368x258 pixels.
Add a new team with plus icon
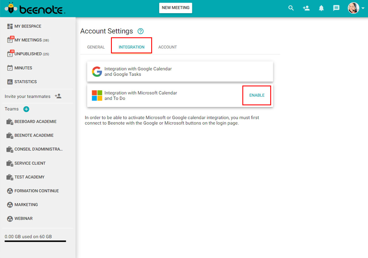(26, 109)
